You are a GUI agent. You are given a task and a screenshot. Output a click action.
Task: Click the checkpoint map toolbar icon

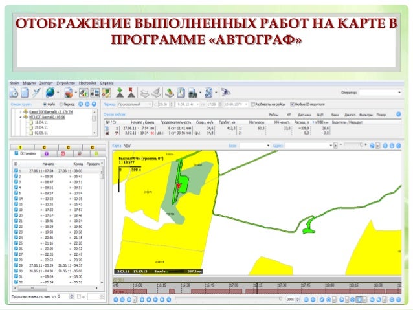coord(106,93)
